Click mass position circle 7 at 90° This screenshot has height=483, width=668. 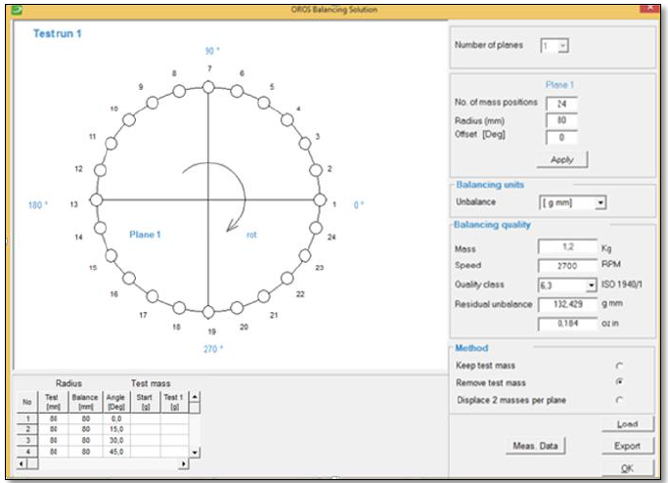pos(208,87)
